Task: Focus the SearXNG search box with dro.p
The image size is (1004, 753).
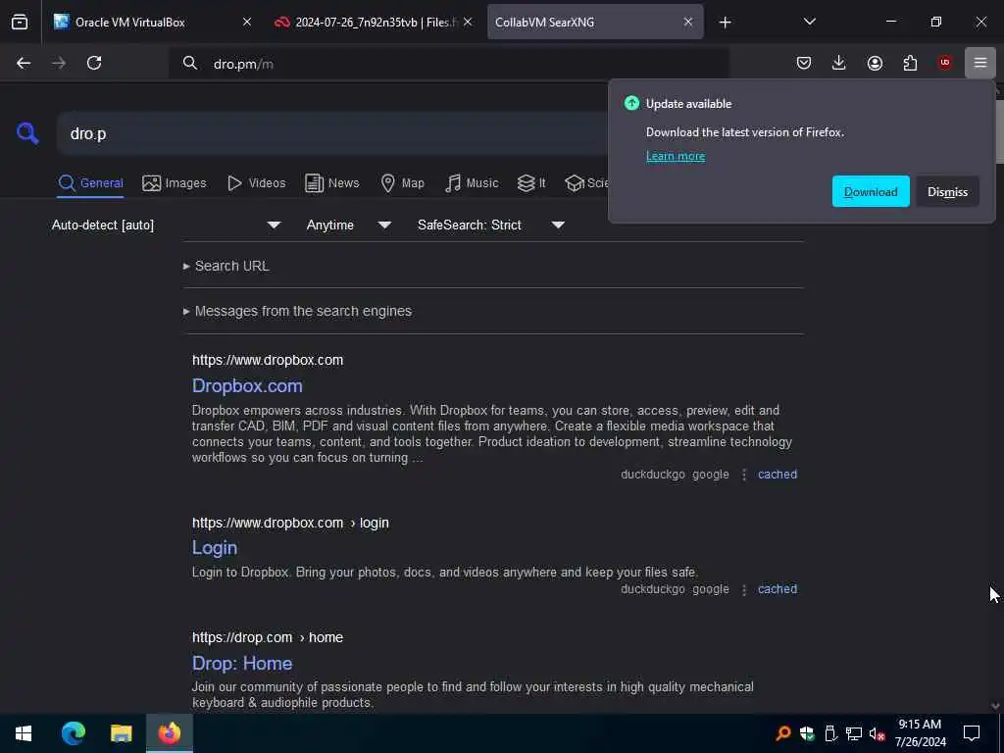Action: [x=333, y=133]
